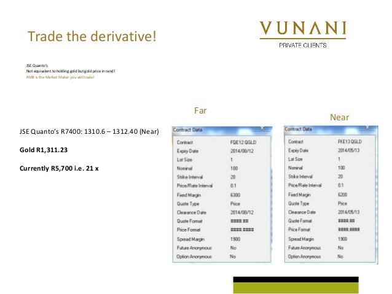Click 'Future Anonymous' label in Far dialog

194,248
